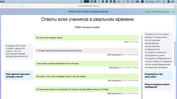Click the Safari forward arrow
This screenshot has width=177, height=99.
coord(16,6)
